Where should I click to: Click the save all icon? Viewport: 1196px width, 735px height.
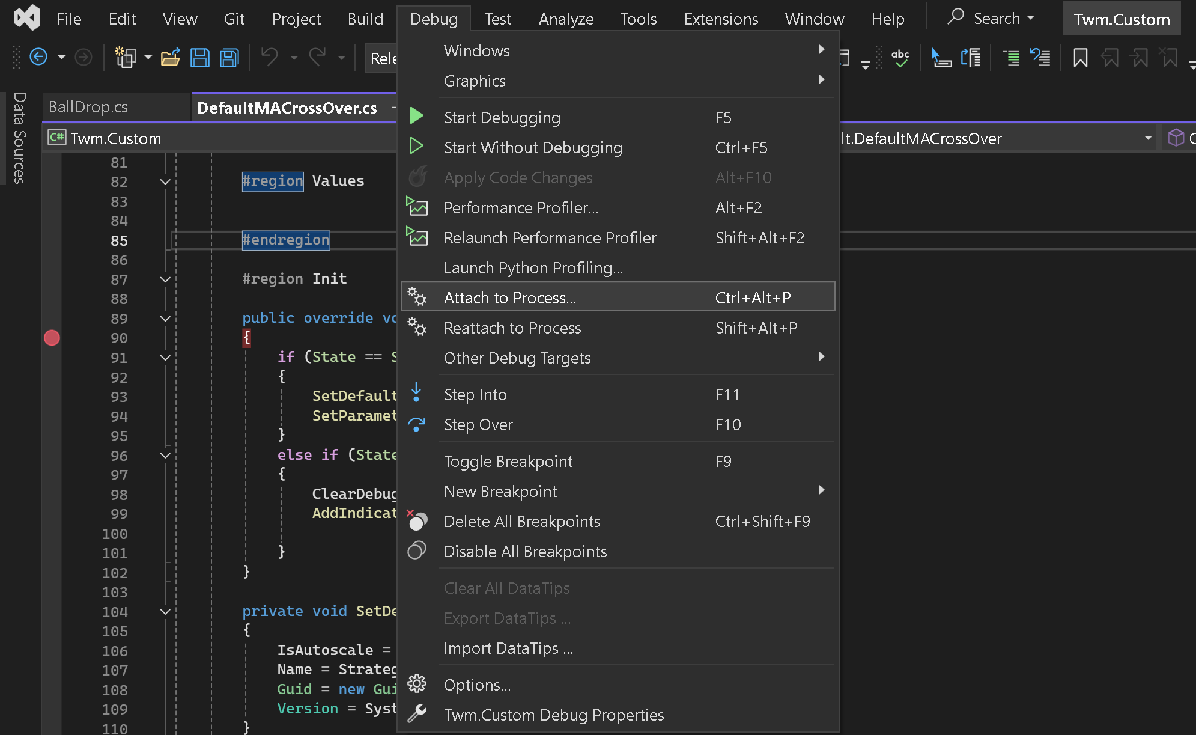[x=229, y=58]
